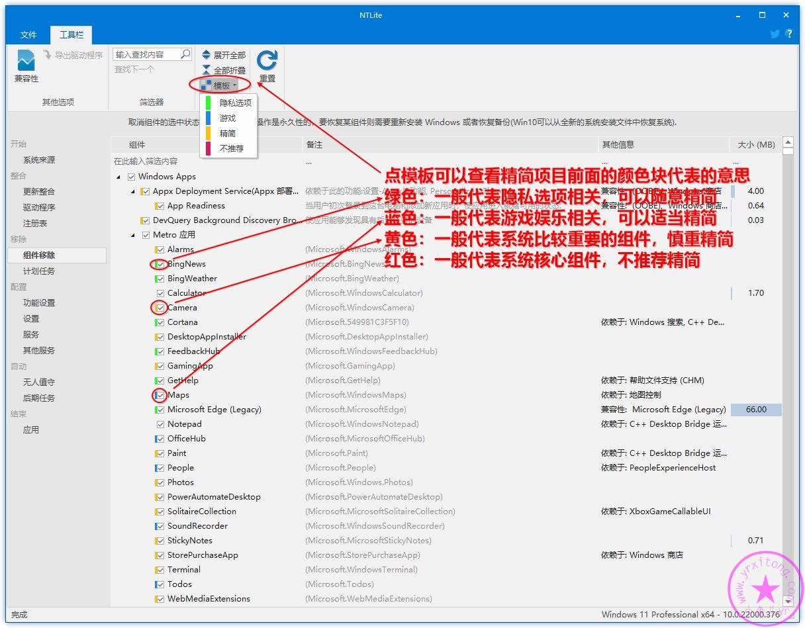
Task: Open 应用 in the sidebar
Action: point(31,429)
